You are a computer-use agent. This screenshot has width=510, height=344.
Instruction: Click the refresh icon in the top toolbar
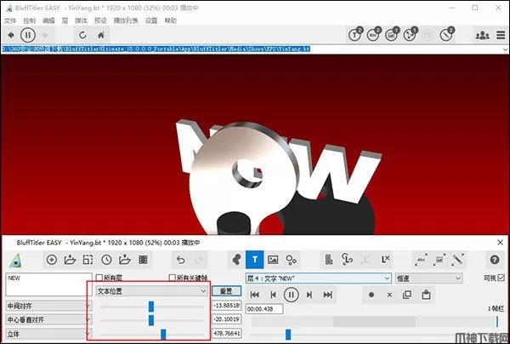click(82, 35)
